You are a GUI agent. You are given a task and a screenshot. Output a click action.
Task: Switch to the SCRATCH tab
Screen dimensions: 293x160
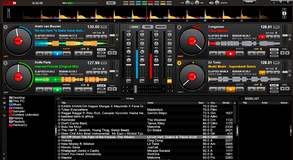coord(161,27)
